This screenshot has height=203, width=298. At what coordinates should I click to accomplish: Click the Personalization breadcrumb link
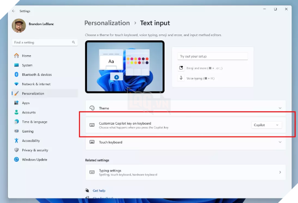click(107, 23)
